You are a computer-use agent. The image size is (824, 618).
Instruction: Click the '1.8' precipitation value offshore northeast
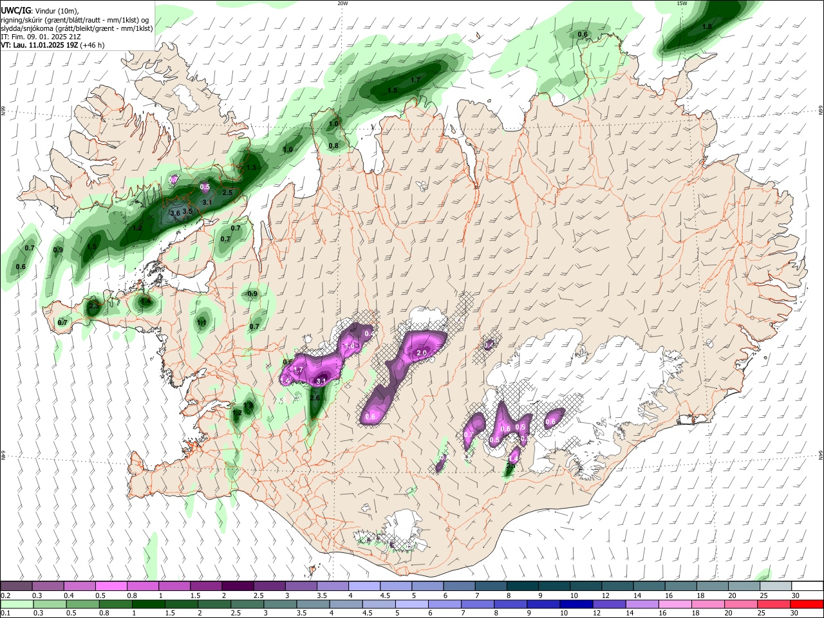pos(707,26)
